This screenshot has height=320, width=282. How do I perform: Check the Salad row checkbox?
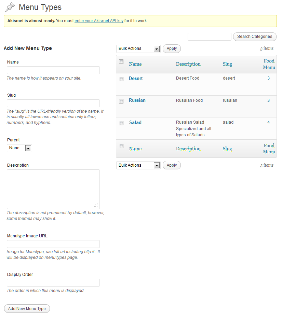[x=121, y=123]
